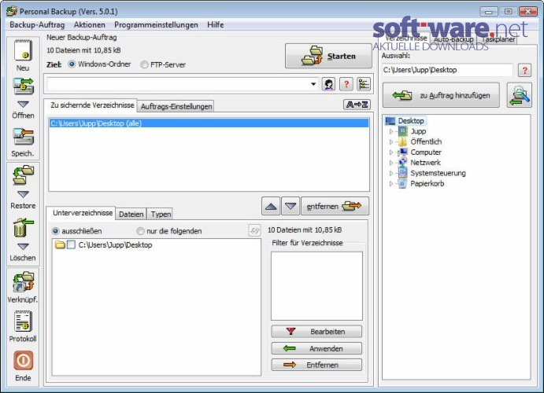Click the Bearbeiten filter button
The height and width of the screenshot is (393, 544).
[316, 332]
